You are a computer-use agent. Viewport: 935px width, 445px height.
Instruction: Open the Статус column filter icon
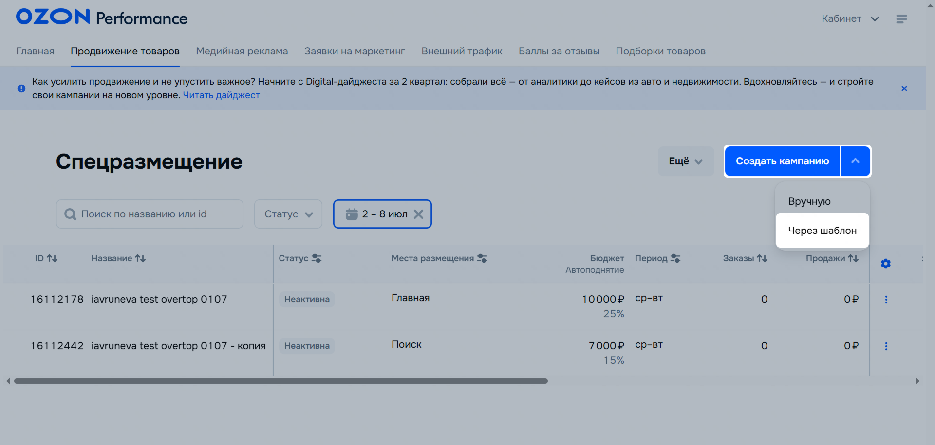pos(317,258)
